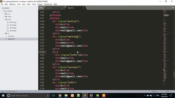Click the first.html code file icon

pyautogui.click(x=6, y=36)
